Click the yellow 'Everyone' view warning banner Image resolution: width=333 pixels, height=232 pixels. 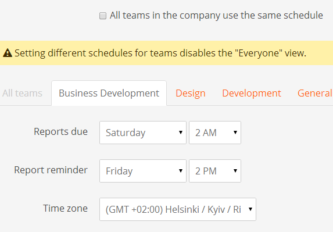[166, 53]
